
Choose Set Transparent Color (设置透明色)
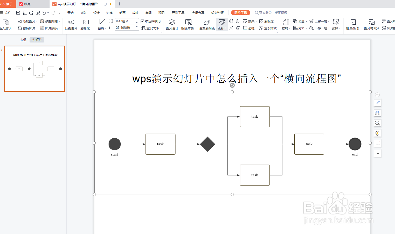tap(207, 25)
